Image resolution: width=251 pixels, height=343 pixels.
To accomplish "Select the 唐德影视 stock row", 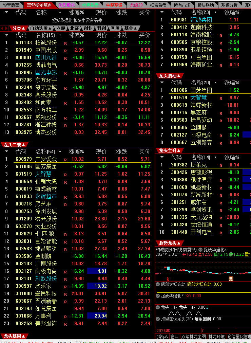I will [204, 173].
